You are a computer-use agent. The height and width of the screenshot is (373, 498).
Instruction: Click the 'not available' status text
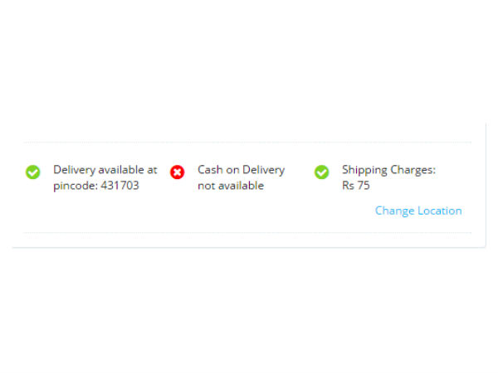click(231, 186)
